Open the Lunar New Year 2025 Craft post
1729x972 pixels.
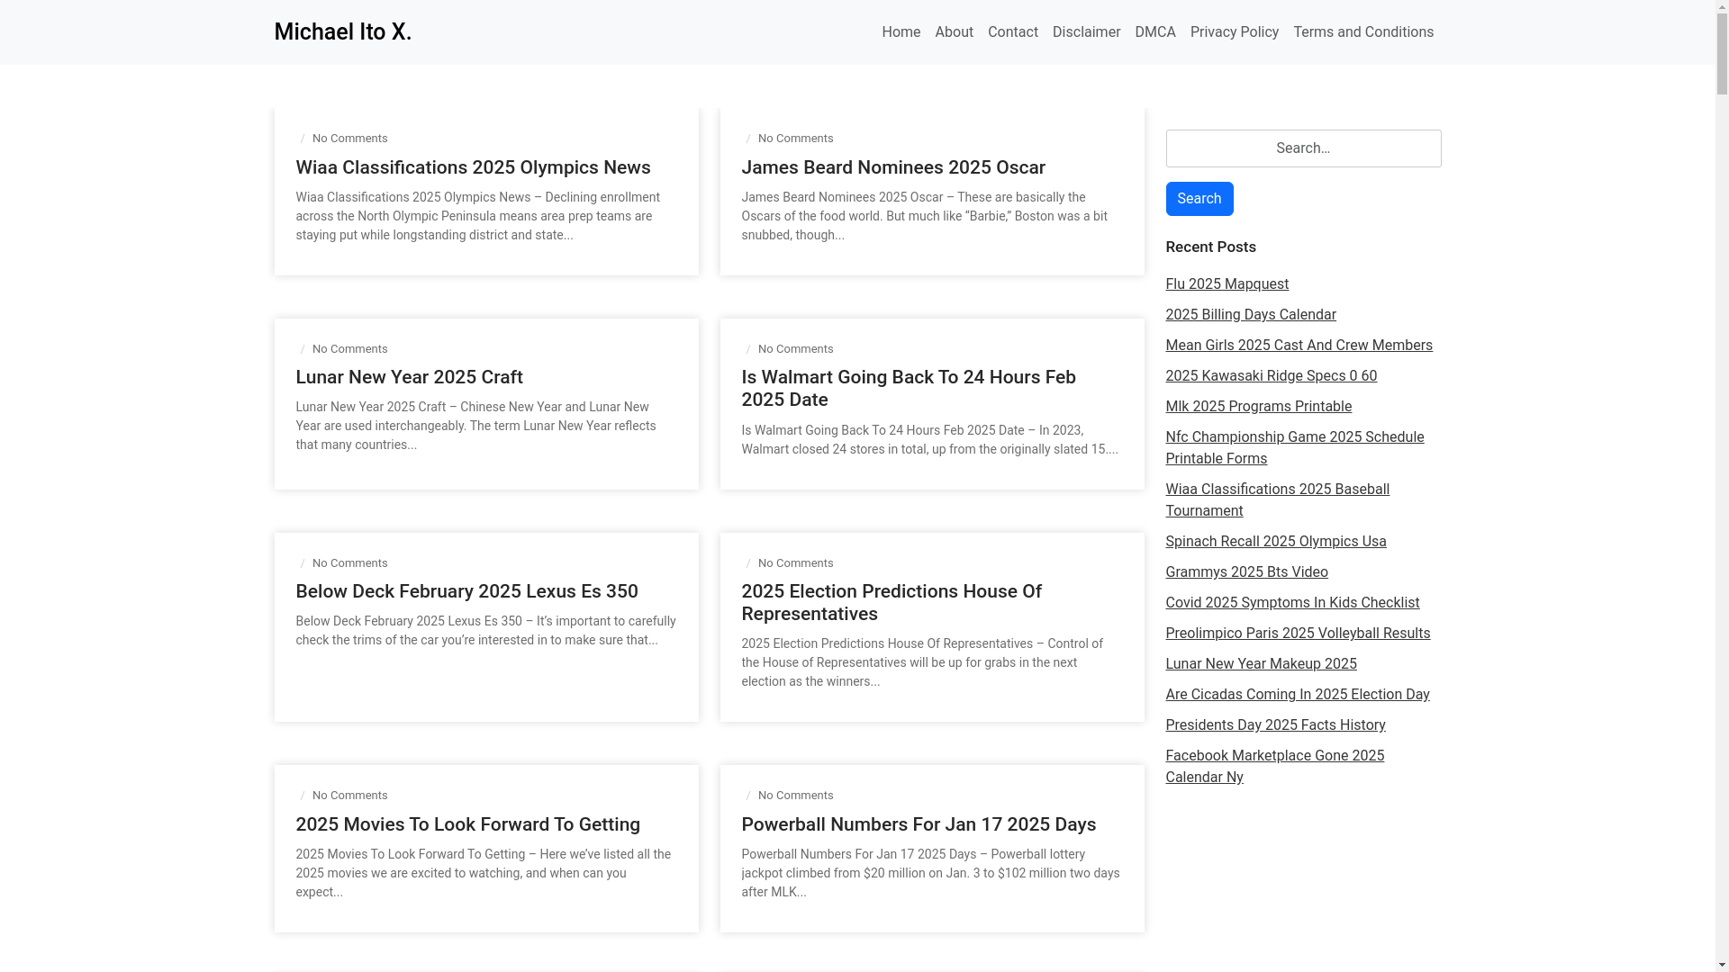click(x=409, y=377)
